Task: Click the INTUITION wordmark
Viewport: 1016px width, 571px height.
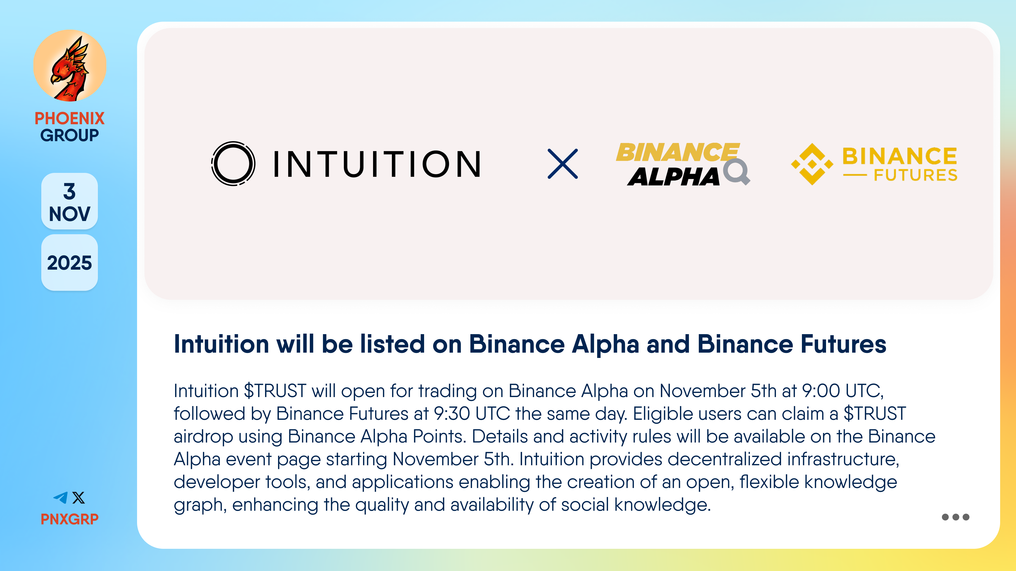Action: (377, 164)
